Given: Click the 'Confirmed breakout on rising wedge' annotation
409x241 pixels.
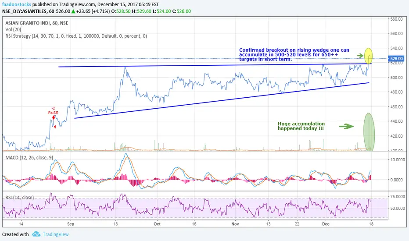Looking at the screenshot, I should click(294, 54).
